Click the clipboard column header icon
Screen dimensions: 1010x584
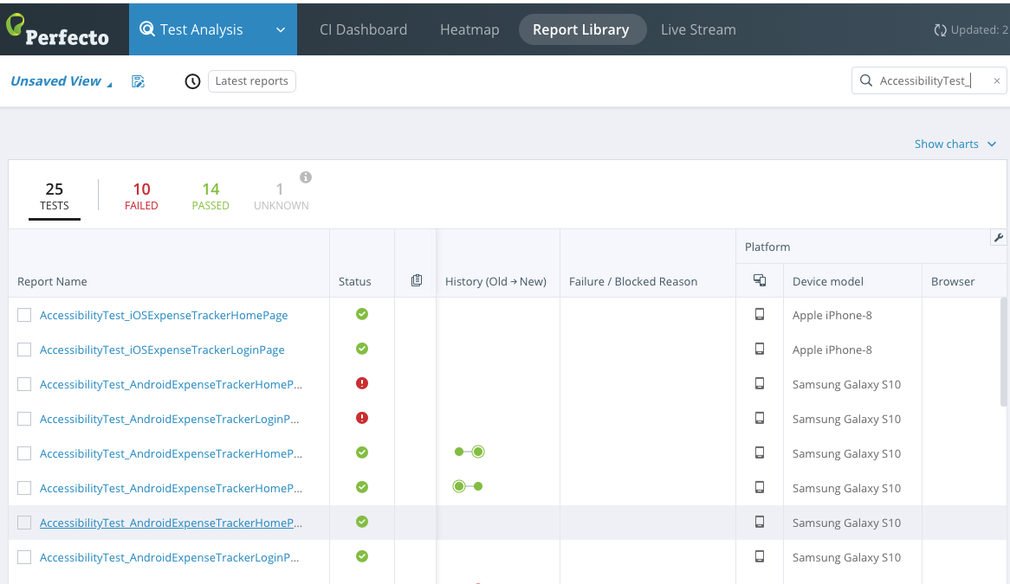tap(417, 280)
